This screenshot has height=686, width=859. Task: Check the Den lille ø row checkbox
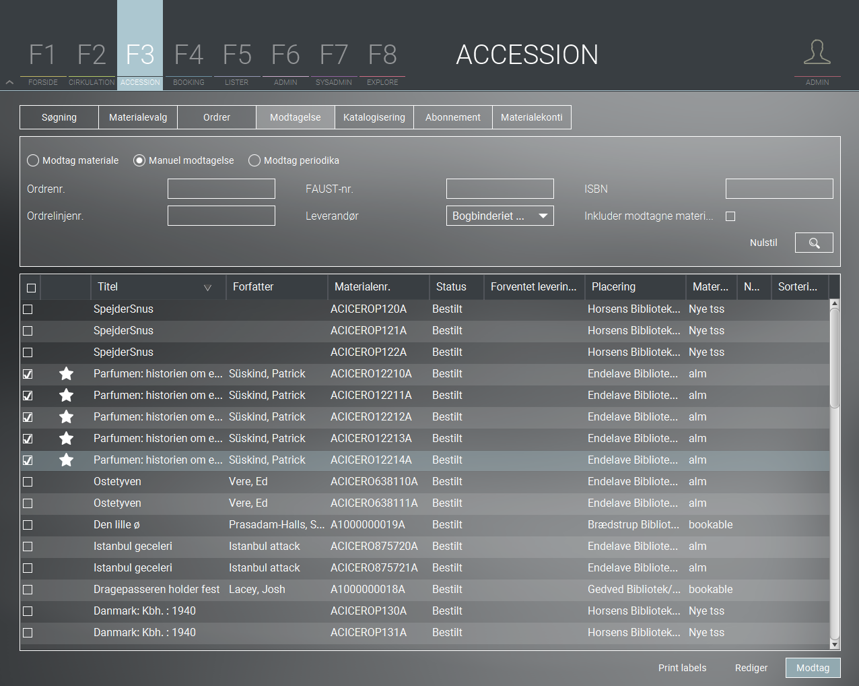[28, 525]
